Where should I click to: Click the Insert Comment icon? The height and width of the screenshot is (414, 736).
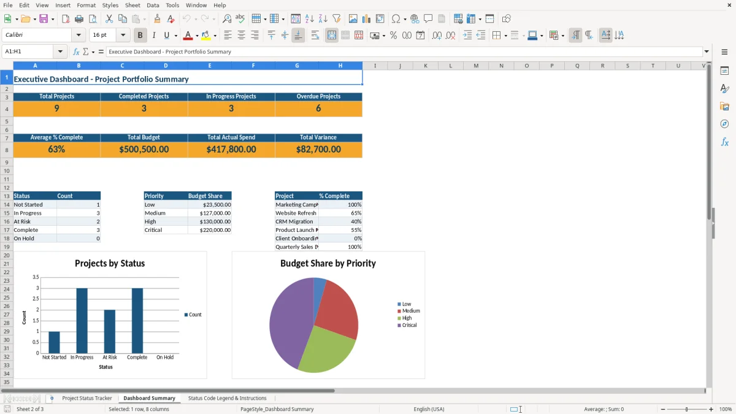pos(428,19)
